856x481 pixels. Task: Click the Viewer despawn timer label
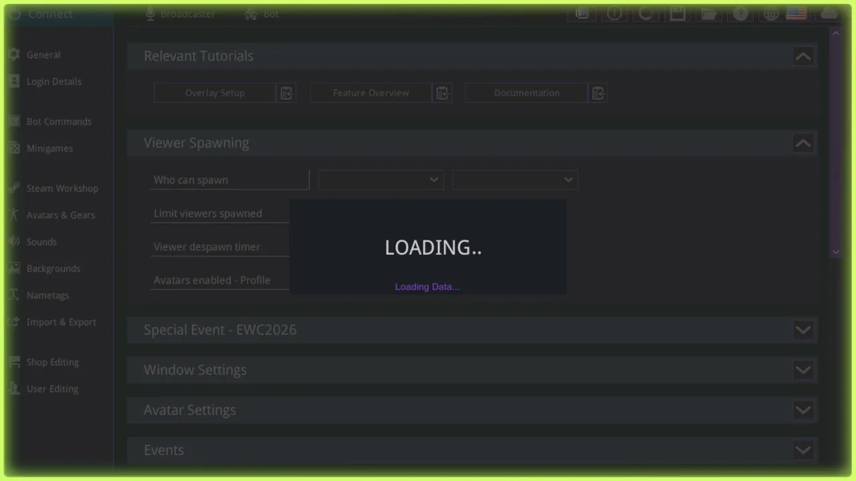tap(207, 247)
